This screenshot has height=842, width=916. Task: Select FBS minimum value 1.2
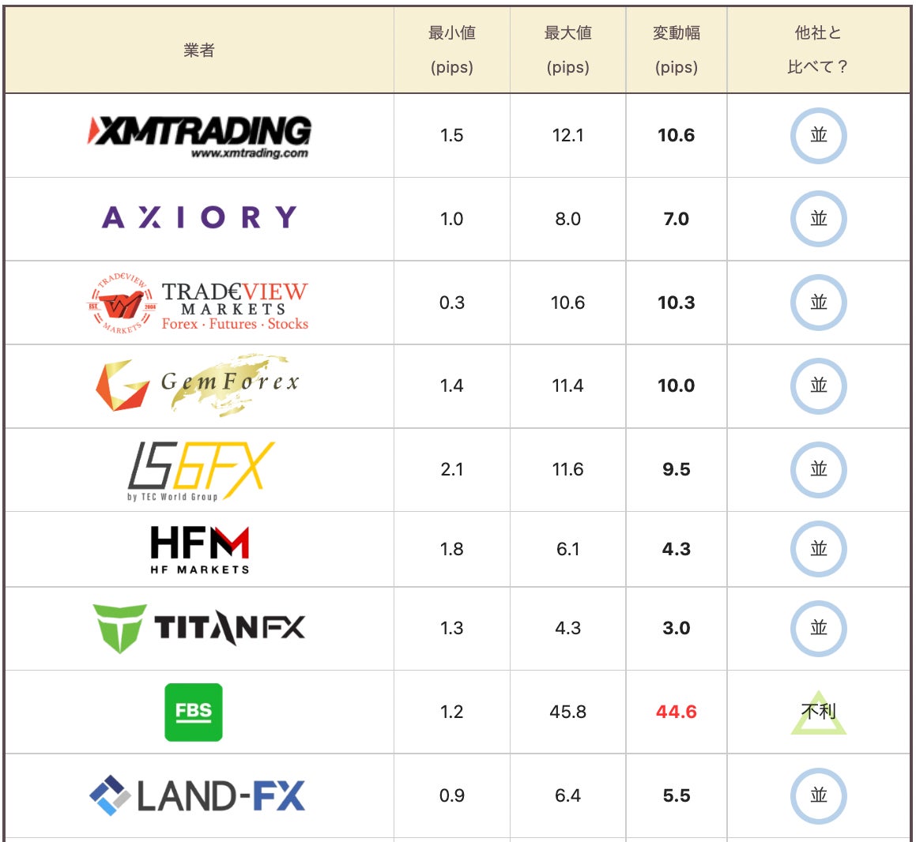click(451, 712)
